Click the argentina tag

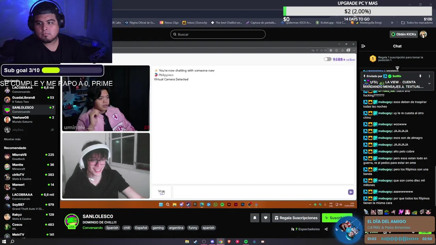tap(176, 228)
